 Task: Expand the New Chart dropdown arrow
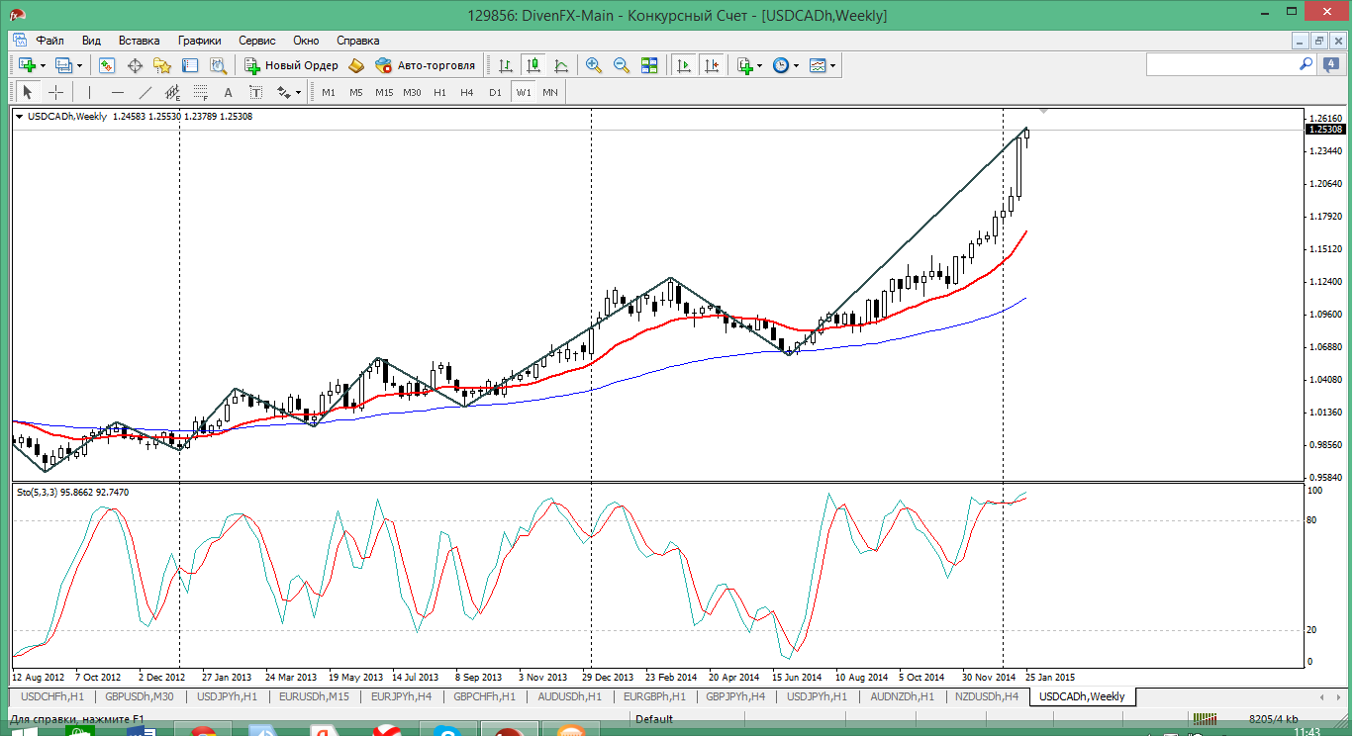43,66
